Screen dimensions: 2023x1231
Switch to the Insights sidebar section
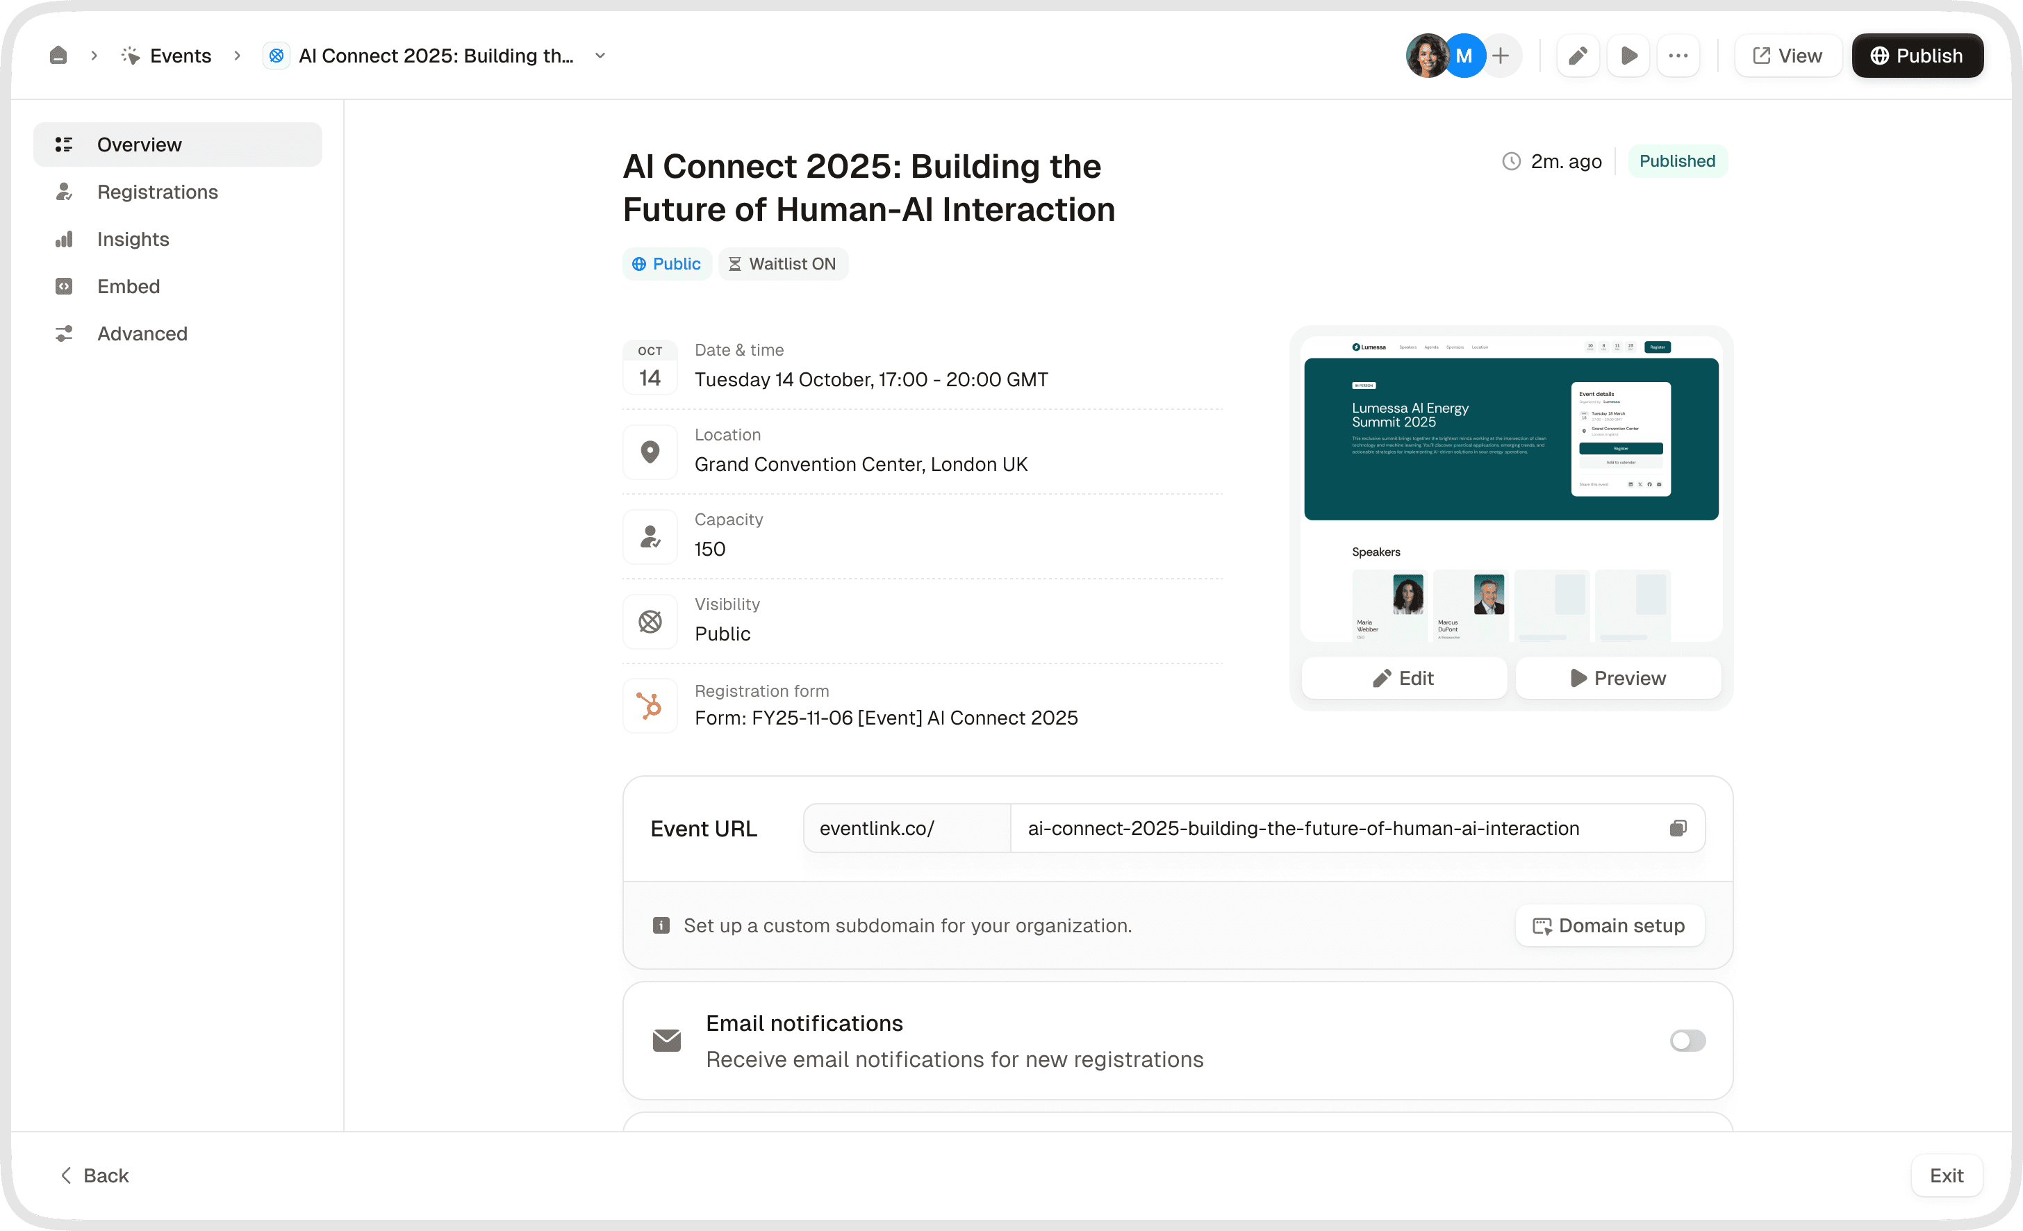point(133,239)
